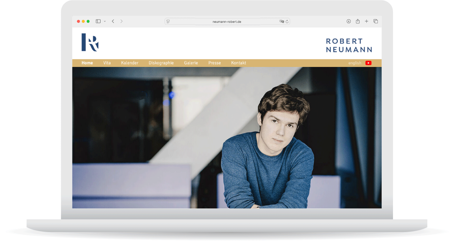Go forward to the next page

[121, 21]
